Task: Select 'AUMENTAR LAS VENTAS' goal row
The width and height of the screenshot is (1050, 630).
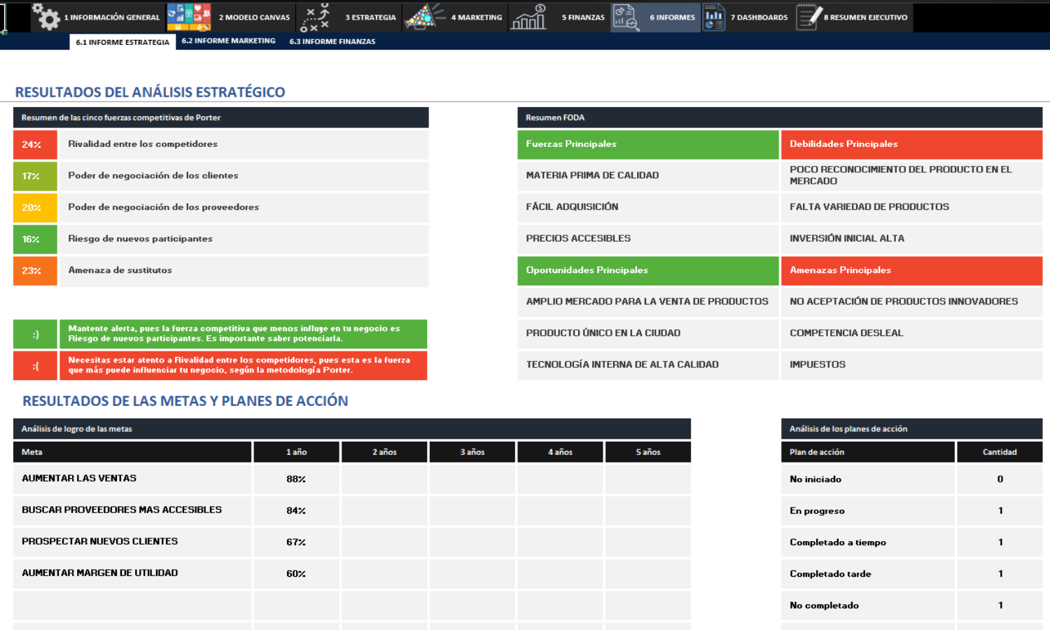Action: tap(132, 479)
